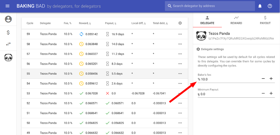The width and height of the screenshot is (280, 135).
Task: Switch to the DELEGATE tab
Action: click(207, 20)
